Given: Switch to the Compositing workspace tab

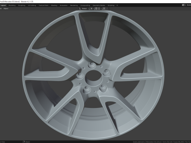Looking at the screenshot, I should (x=85, y=6).
